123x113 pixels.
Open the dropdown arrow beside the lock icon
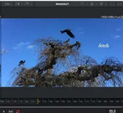96,4
